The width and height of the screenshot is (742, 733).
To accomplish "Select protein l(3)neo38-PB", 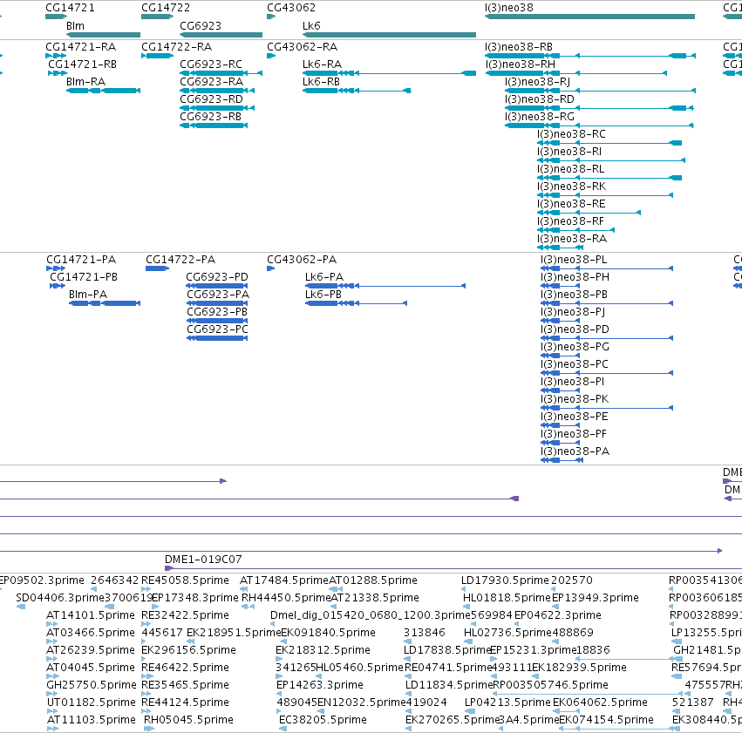I will (607, 303).
